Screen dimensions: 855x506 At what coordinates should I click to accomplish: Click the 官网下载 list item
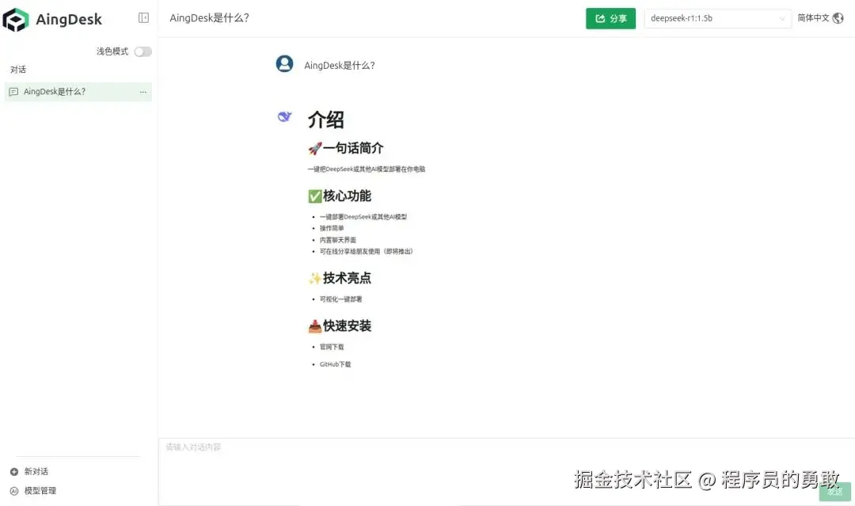(x=332, y=347)
